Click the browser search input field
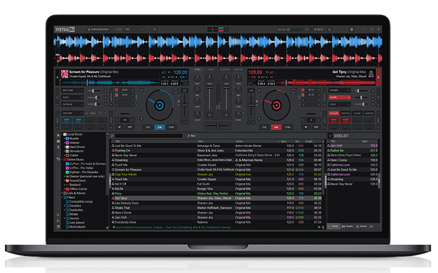The width and height of the screenshot is (438, 273). [148, 135]
